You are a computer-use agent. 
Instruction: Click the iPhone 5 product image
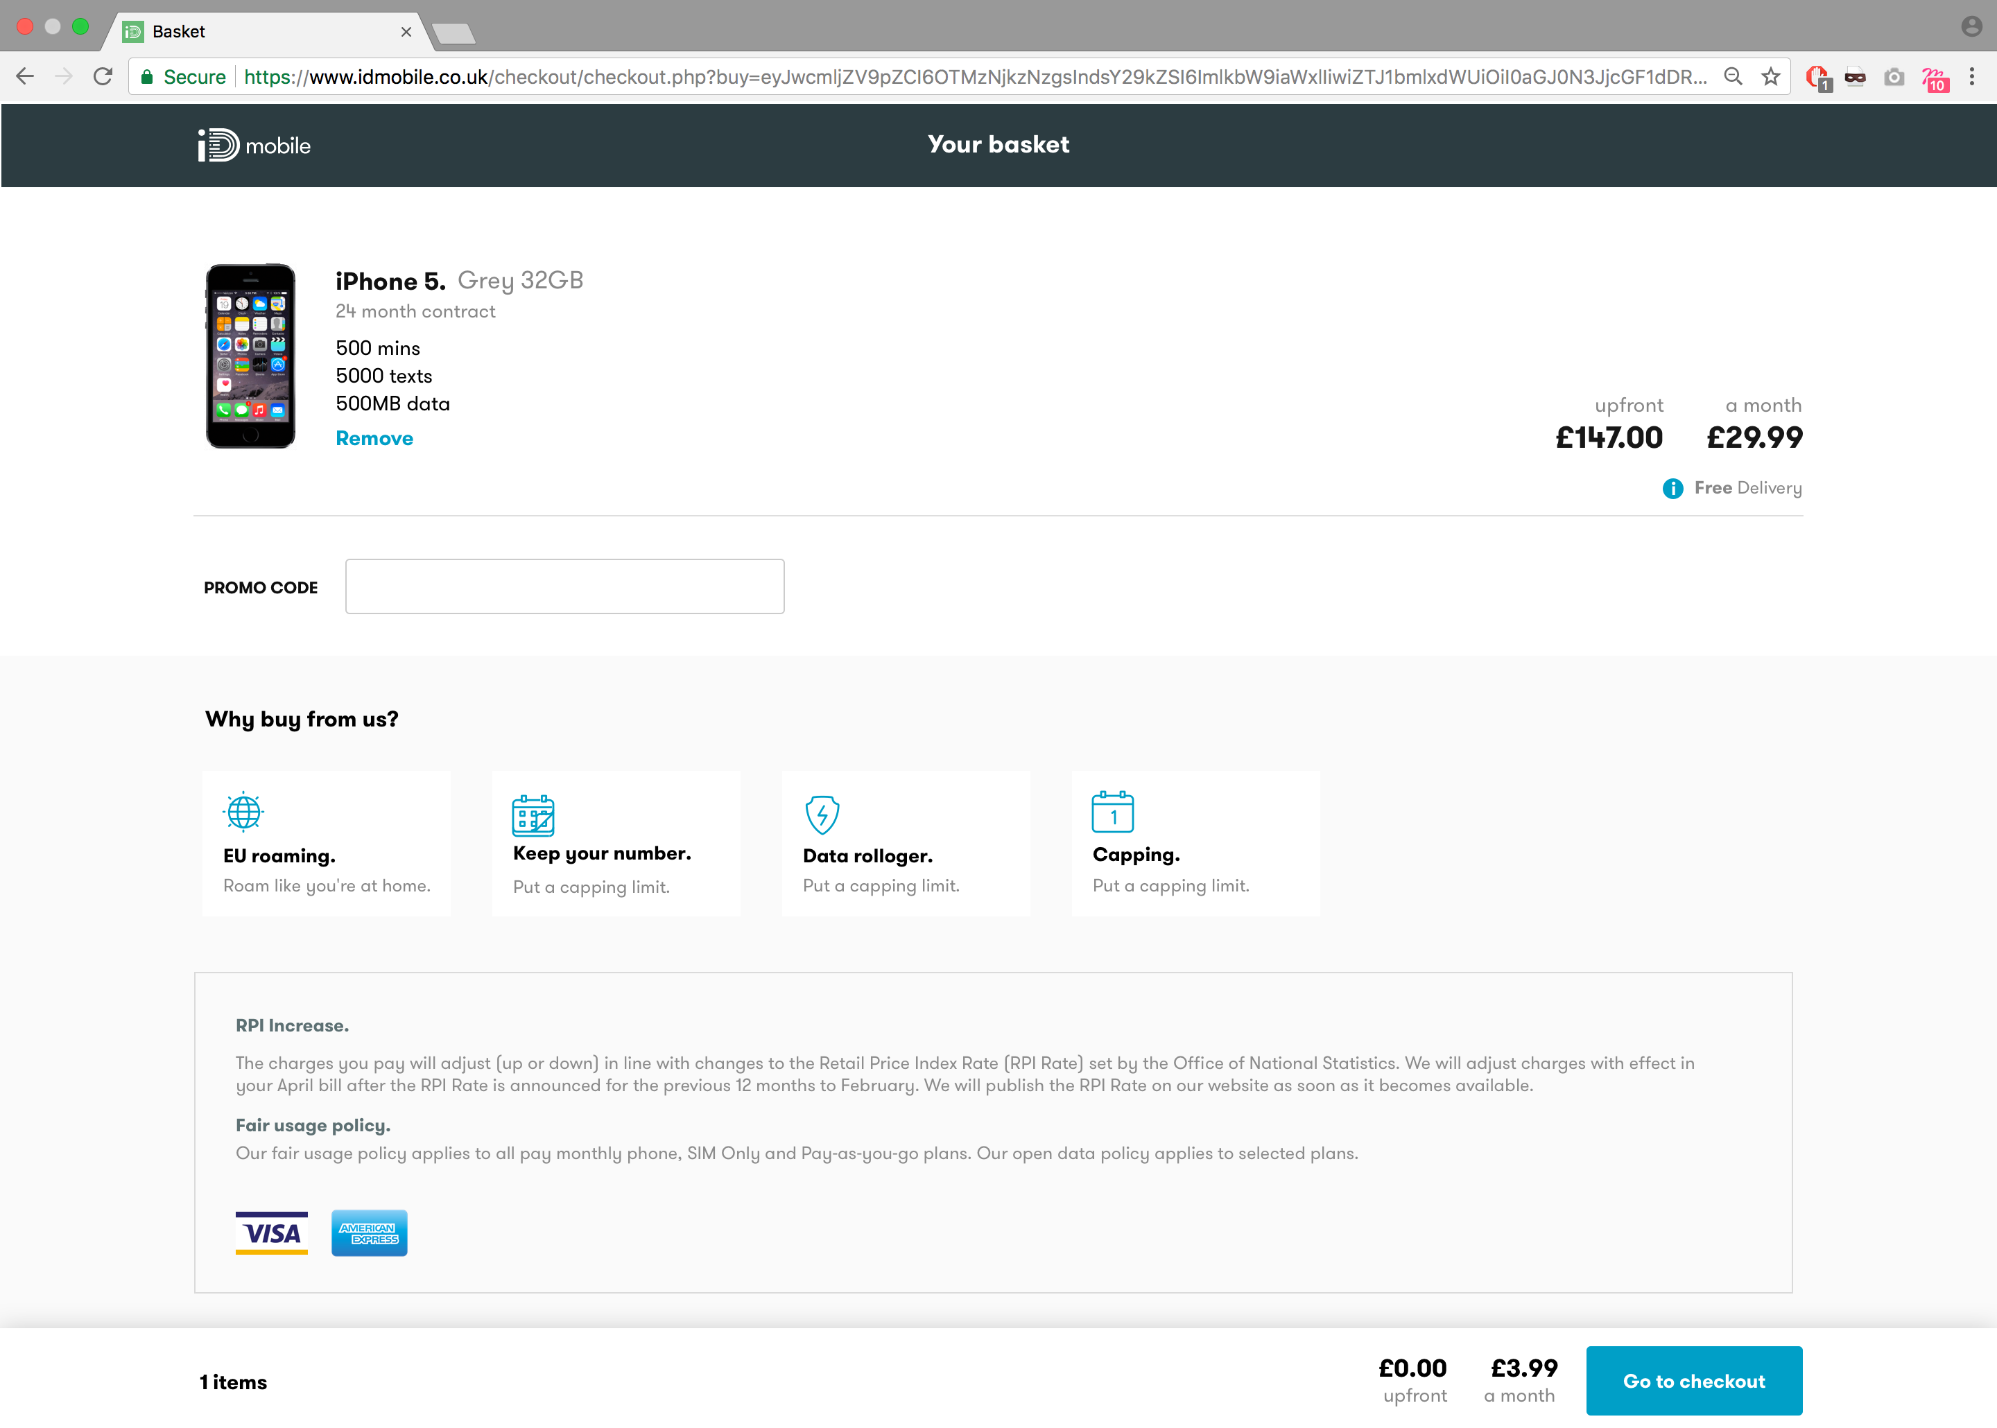250,356
